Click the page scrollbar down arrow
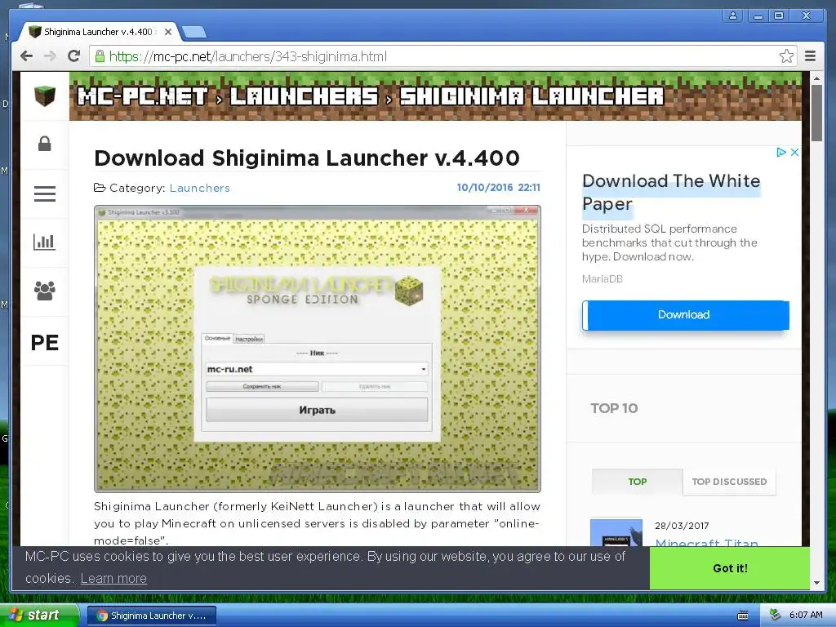The height and width of the screenshot is (627, 836). 816,583
